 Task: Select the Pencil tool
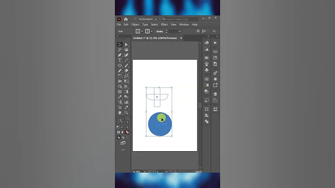point(120,71)
